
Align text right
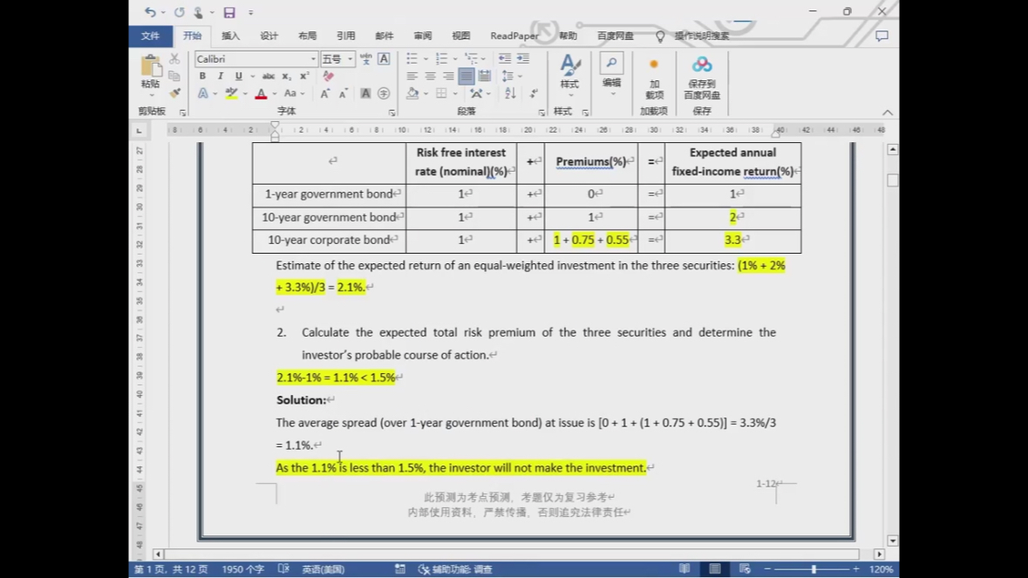[x=448, y=76]
